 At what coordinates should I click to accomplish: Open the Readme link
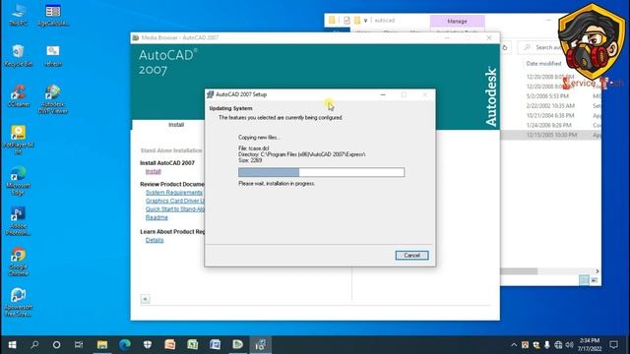157,217
